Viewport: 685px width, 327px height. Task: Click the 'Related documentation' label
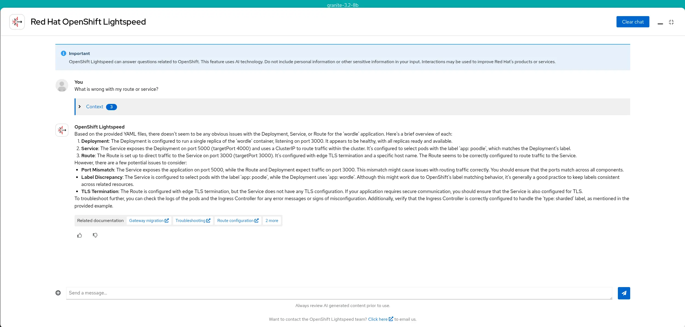(x=100, y=221)
